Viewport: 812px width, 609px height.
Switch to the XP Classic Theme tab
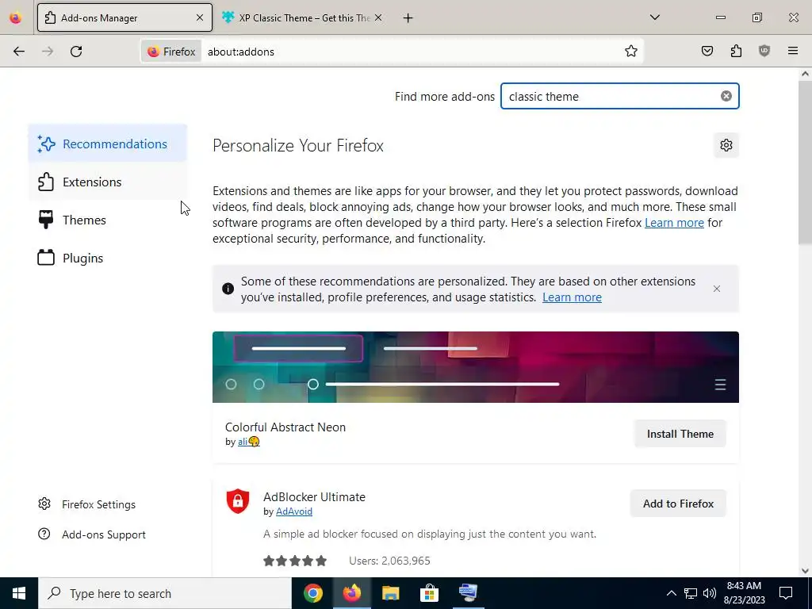[302, 17]
